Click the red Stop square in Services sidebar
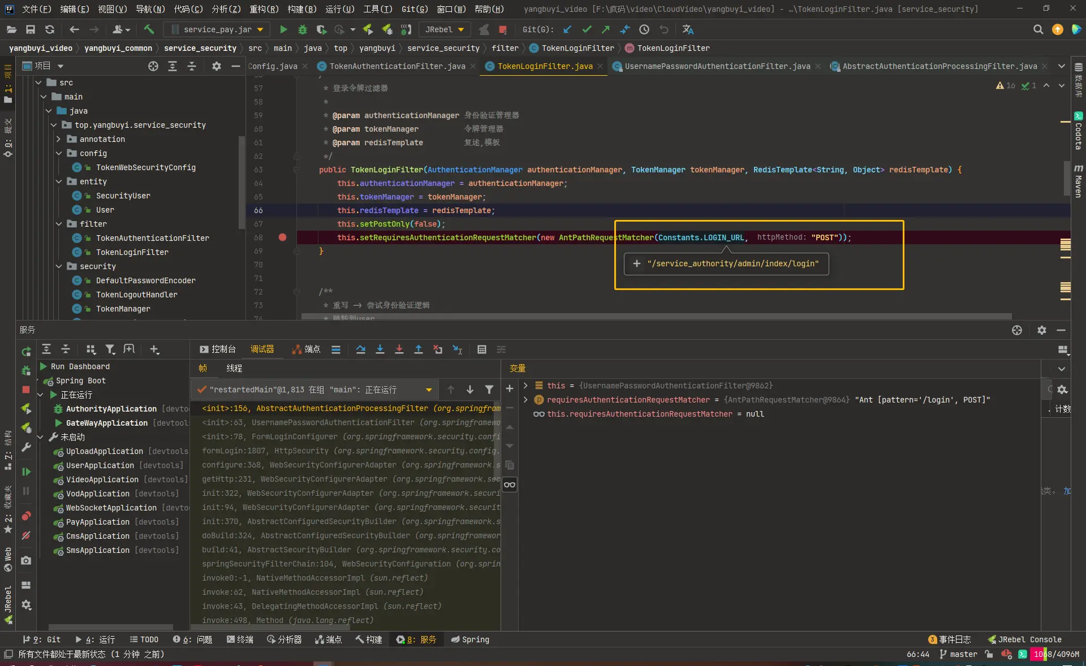 click(26, 390)
